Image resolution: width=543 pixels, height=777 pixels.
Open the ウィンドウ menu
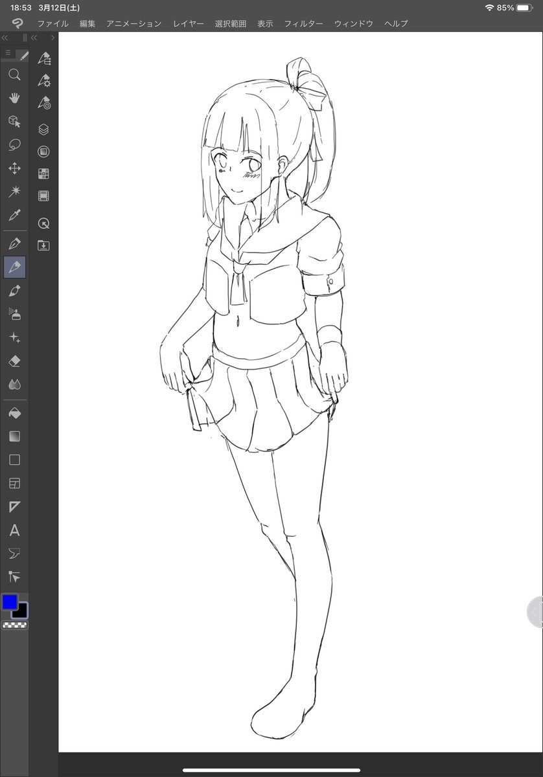(354, 23)
